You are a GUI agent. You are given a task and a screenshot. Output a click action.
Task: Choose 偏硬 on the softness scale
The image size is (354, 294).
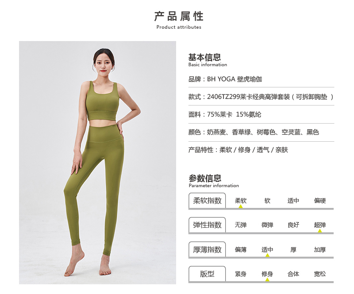[319, 200]
